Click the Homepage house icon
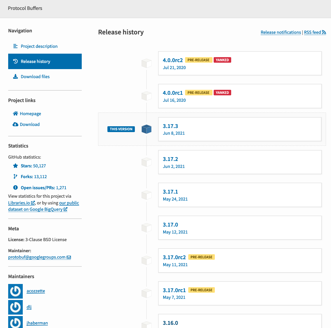Screen dimensions: 331x328 tap(15, 113)
